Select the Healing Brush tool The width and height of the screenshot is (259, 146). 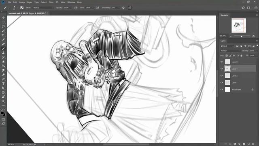click(3, 44)
